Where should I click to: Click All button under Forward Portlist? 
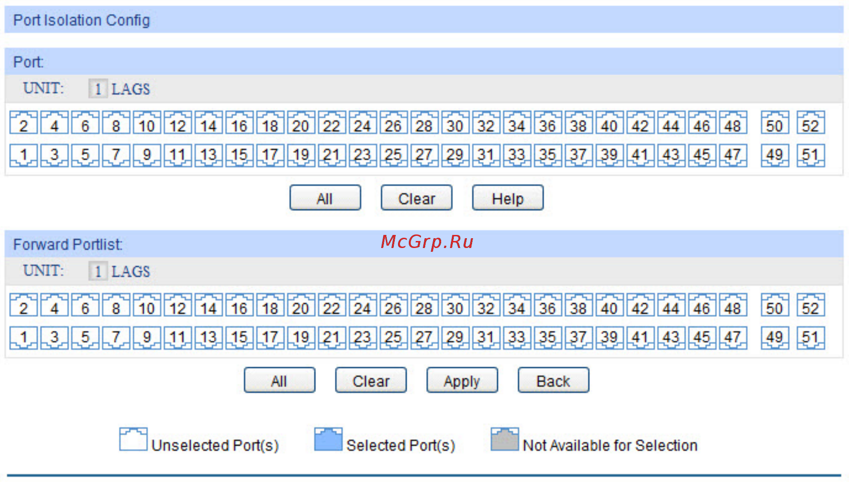coord(279,380)
